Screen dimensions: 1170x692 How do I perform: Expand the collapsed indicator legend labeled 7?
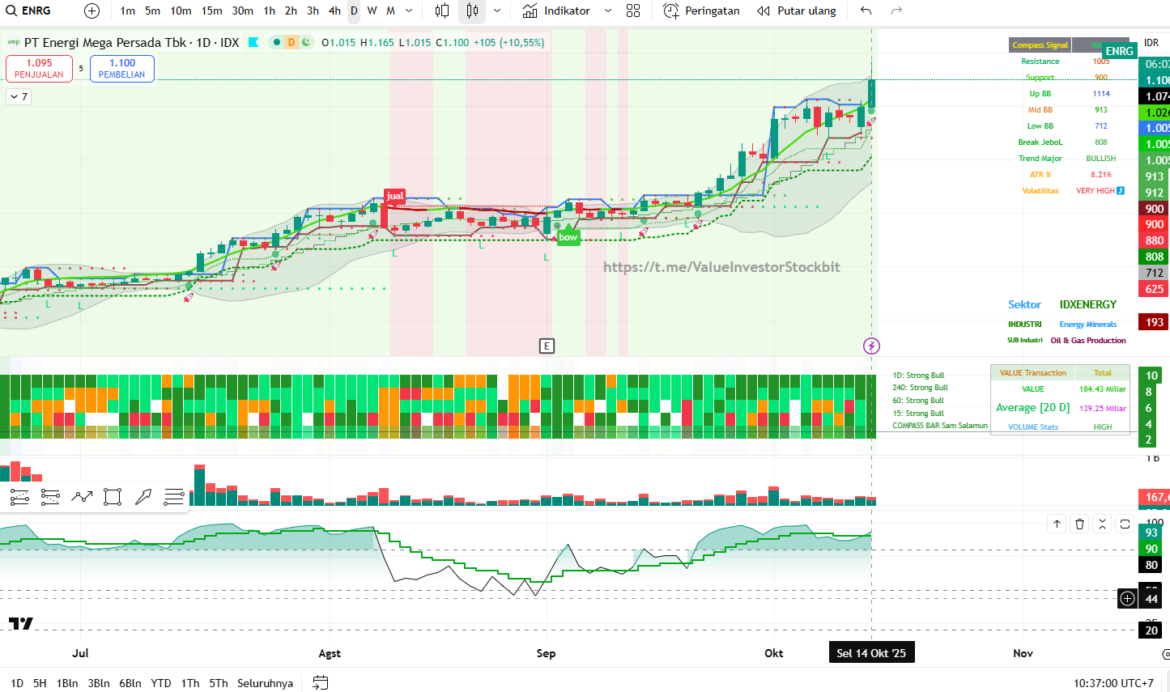[x=19, y=97]
